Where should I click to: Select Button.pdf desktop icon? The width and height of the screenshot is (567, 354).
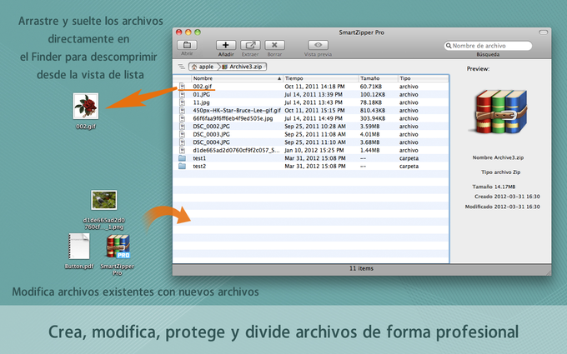pos(79,246)
